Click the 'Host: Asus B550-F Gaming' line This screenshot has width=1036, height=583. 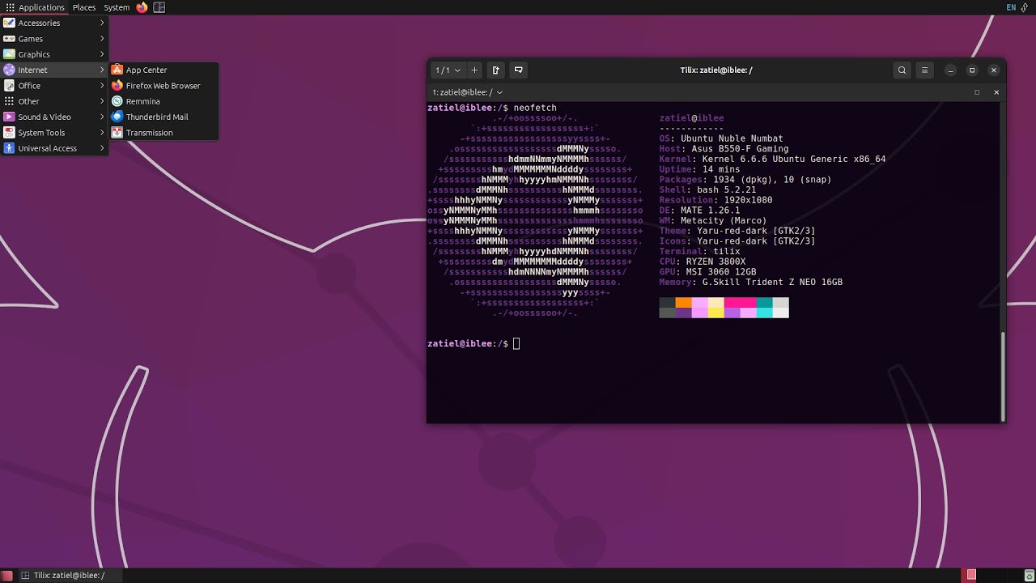[724, 149]
